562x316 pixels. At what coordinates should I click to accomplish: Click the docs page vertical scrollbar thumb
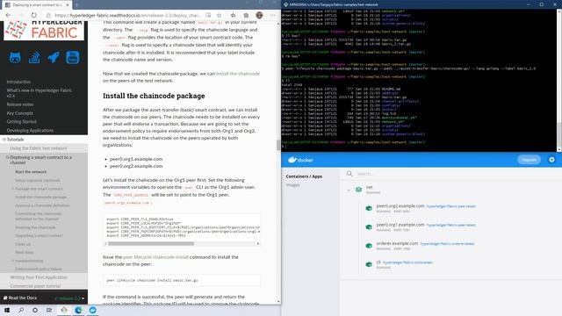tap(278, 145)
